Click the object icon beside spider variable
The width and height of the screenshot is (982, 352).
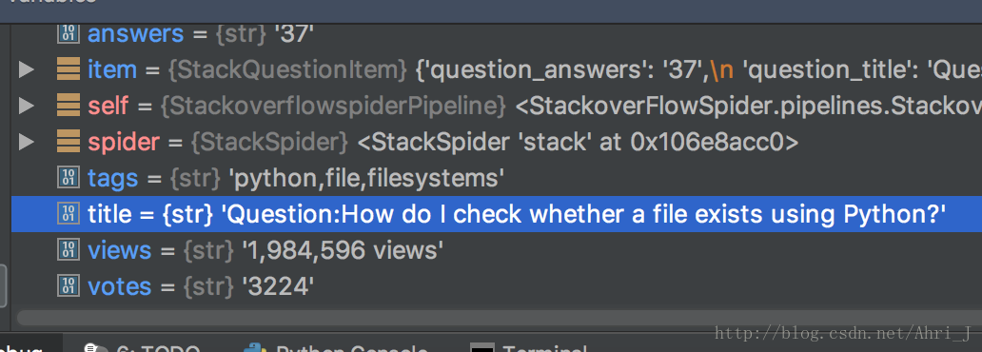(69, 142)
